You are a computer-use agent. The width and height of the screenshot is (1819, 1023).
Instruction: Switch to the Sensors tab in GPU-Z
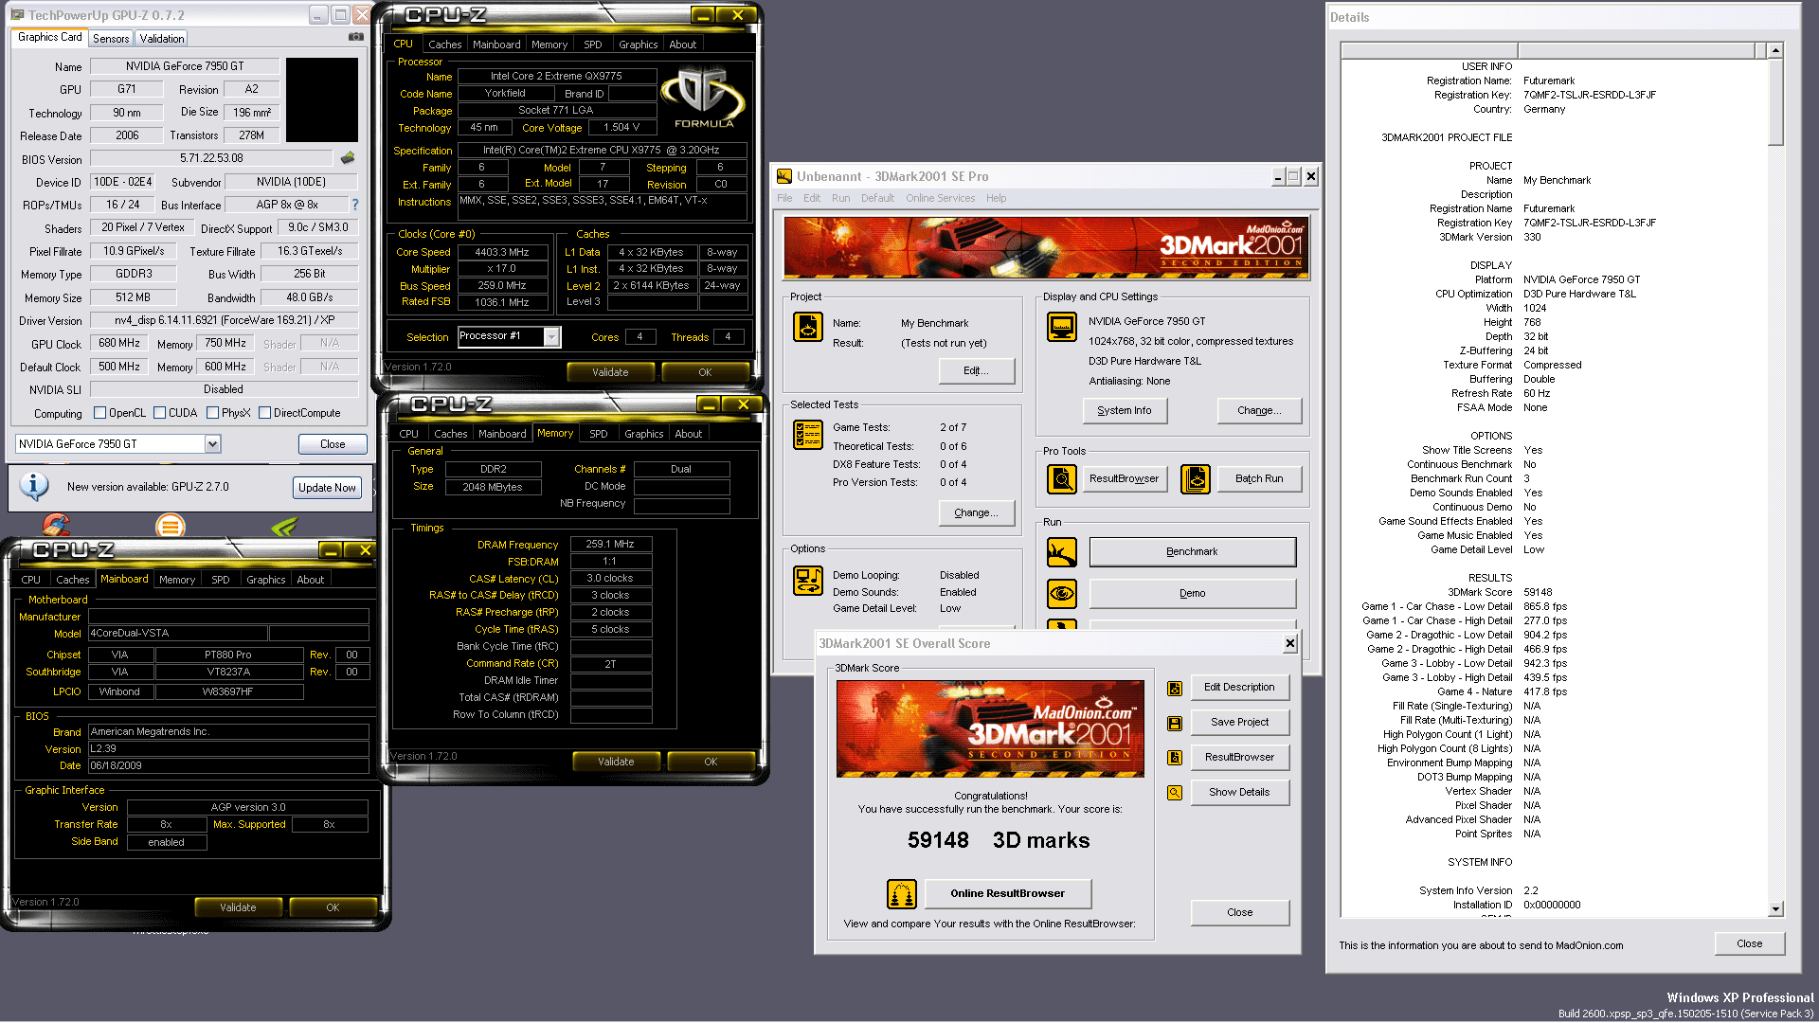pyautogui.click(x=111, y=39)
